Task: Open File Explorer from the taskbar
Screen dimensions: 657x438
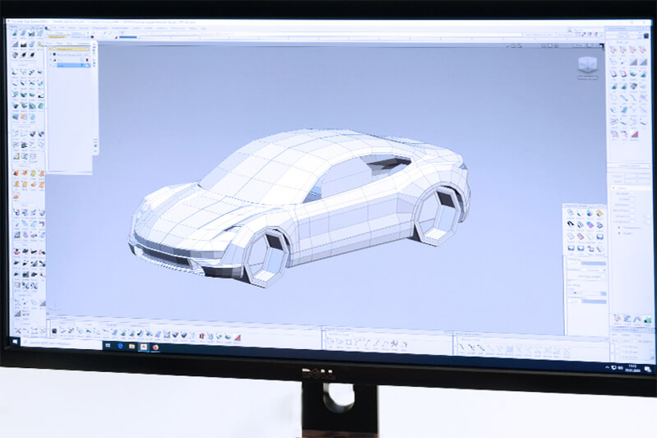Action: [x=131, y=346]
